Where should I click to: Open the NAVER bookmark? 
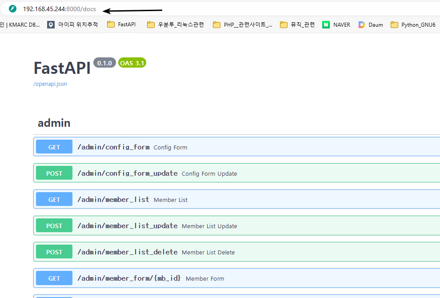[x=336, y=24]
